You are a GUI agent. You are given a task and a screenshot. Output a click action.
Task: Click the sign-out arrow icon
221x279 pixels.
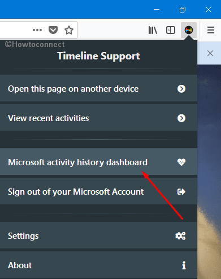click(181, 192)
